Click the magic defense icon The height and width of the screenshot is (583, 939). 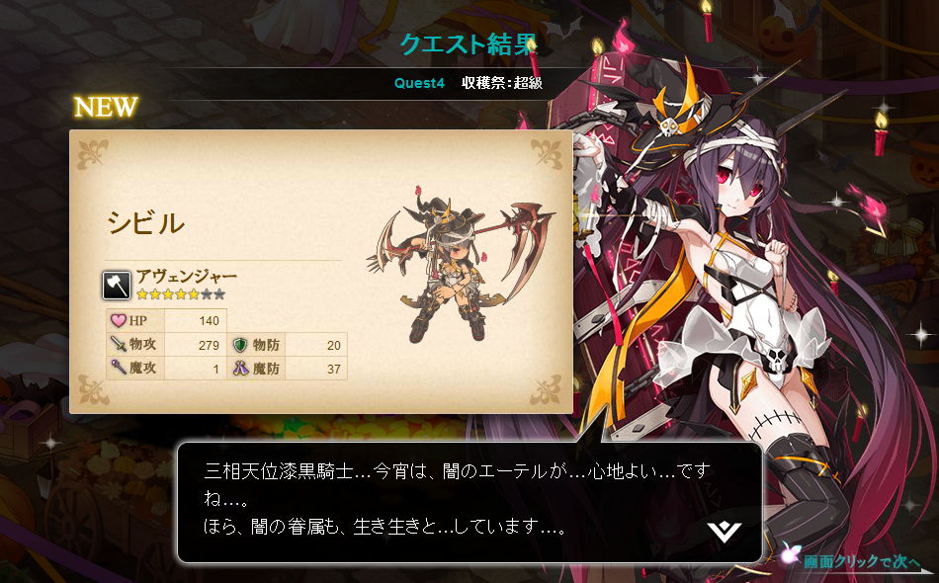[x=240, y=368]
